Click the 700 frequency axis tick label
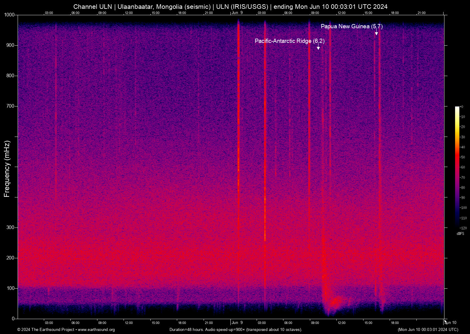Screen dimensions: 470x334 10,106
